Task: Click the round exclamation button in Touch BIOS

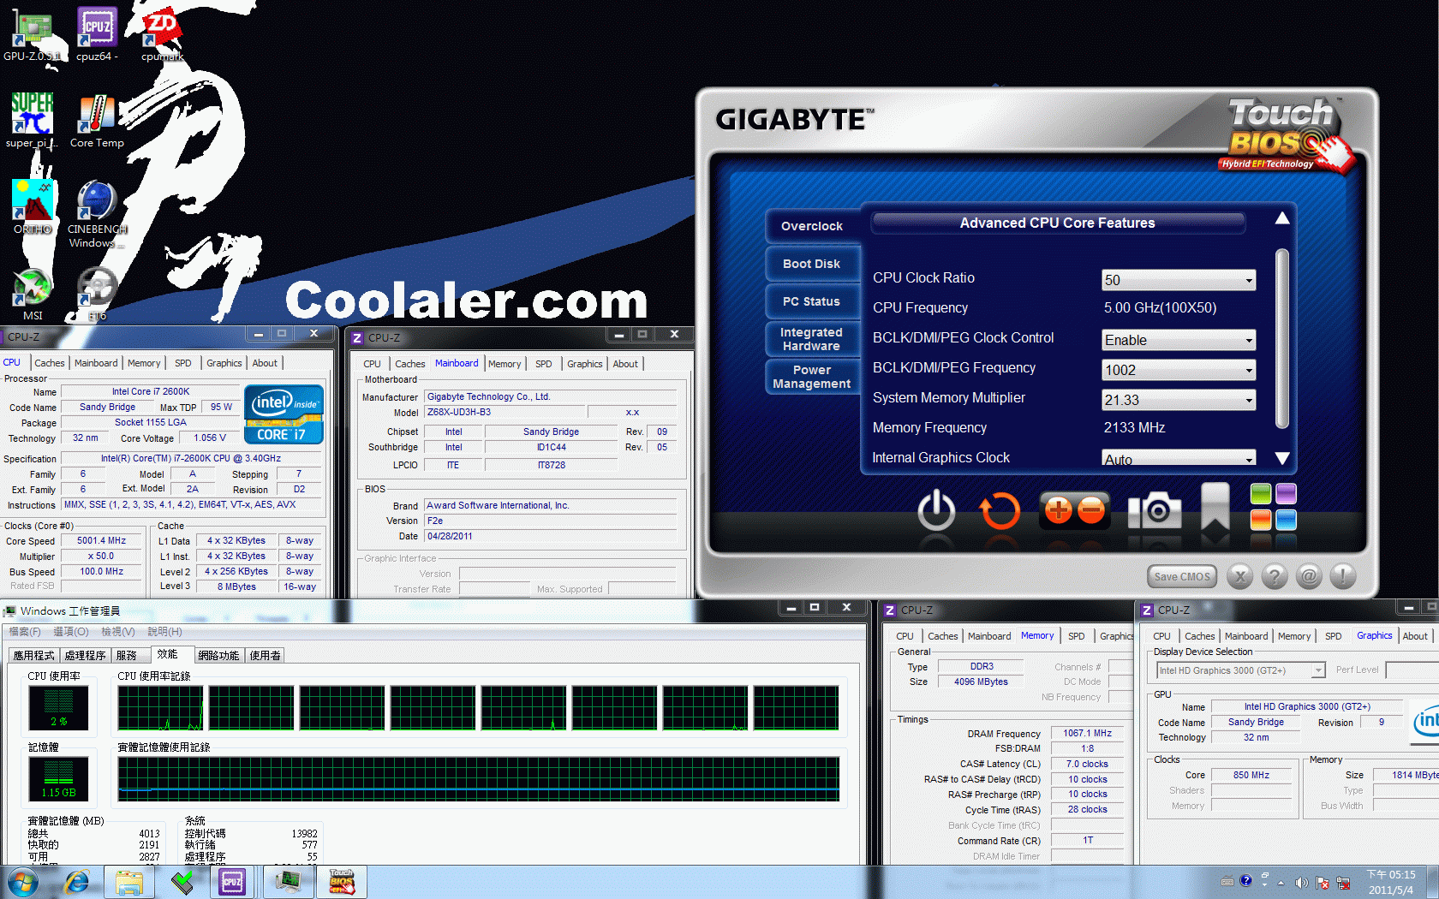Action: point(1343,577)
